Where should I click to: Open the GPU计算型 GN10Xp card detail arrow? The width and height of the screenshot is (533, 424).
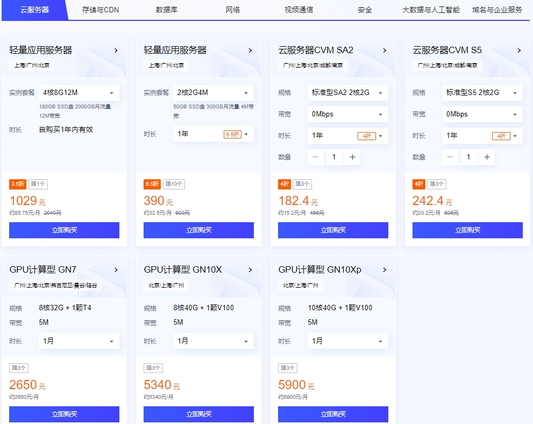pos(385,270)
